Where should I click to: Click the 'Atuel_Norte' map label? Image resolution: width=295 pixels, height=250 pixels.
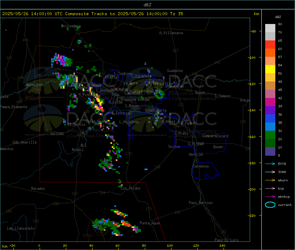click(156, 110)
